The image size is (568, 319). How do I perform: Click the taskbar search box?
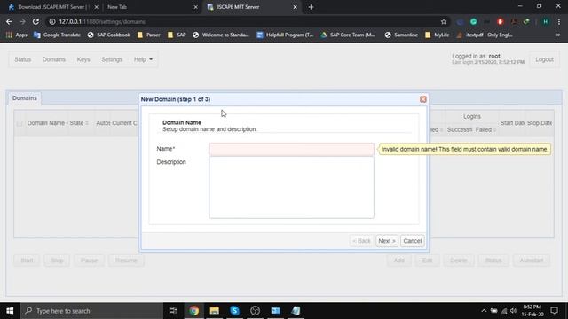click(x=91, y=311)
